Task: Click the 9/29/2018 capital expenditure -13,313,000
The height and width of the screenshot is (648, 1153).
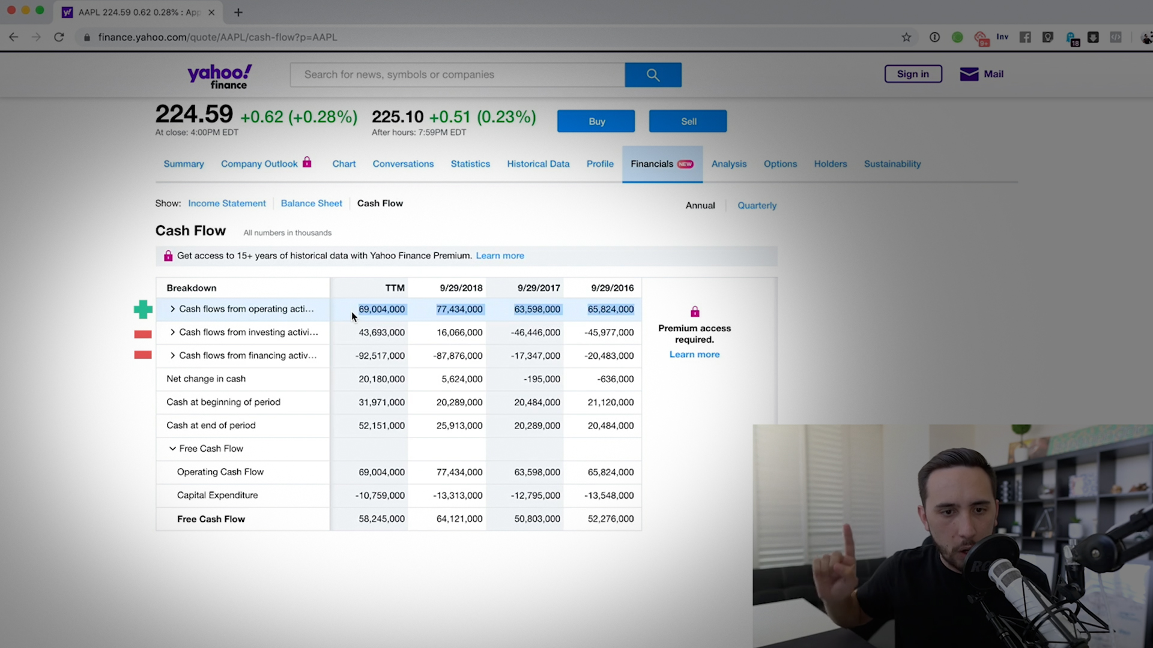Action: coord(458,496)
